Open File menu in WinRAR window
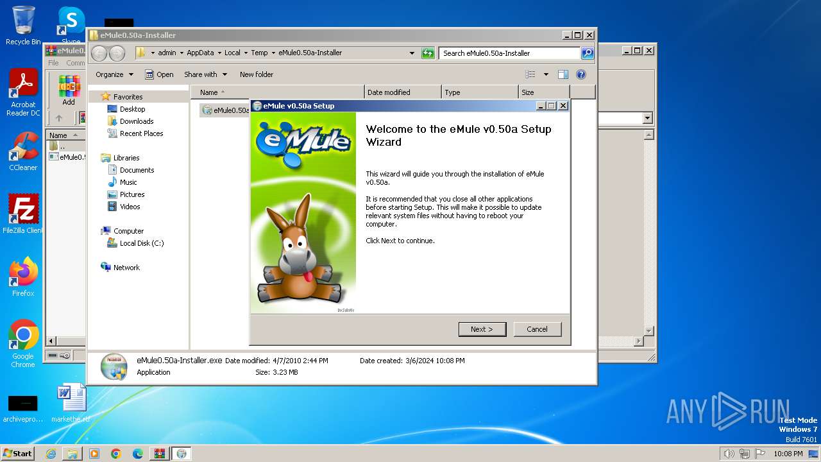This screenshot has height=462, width=821. coord(53,63)
